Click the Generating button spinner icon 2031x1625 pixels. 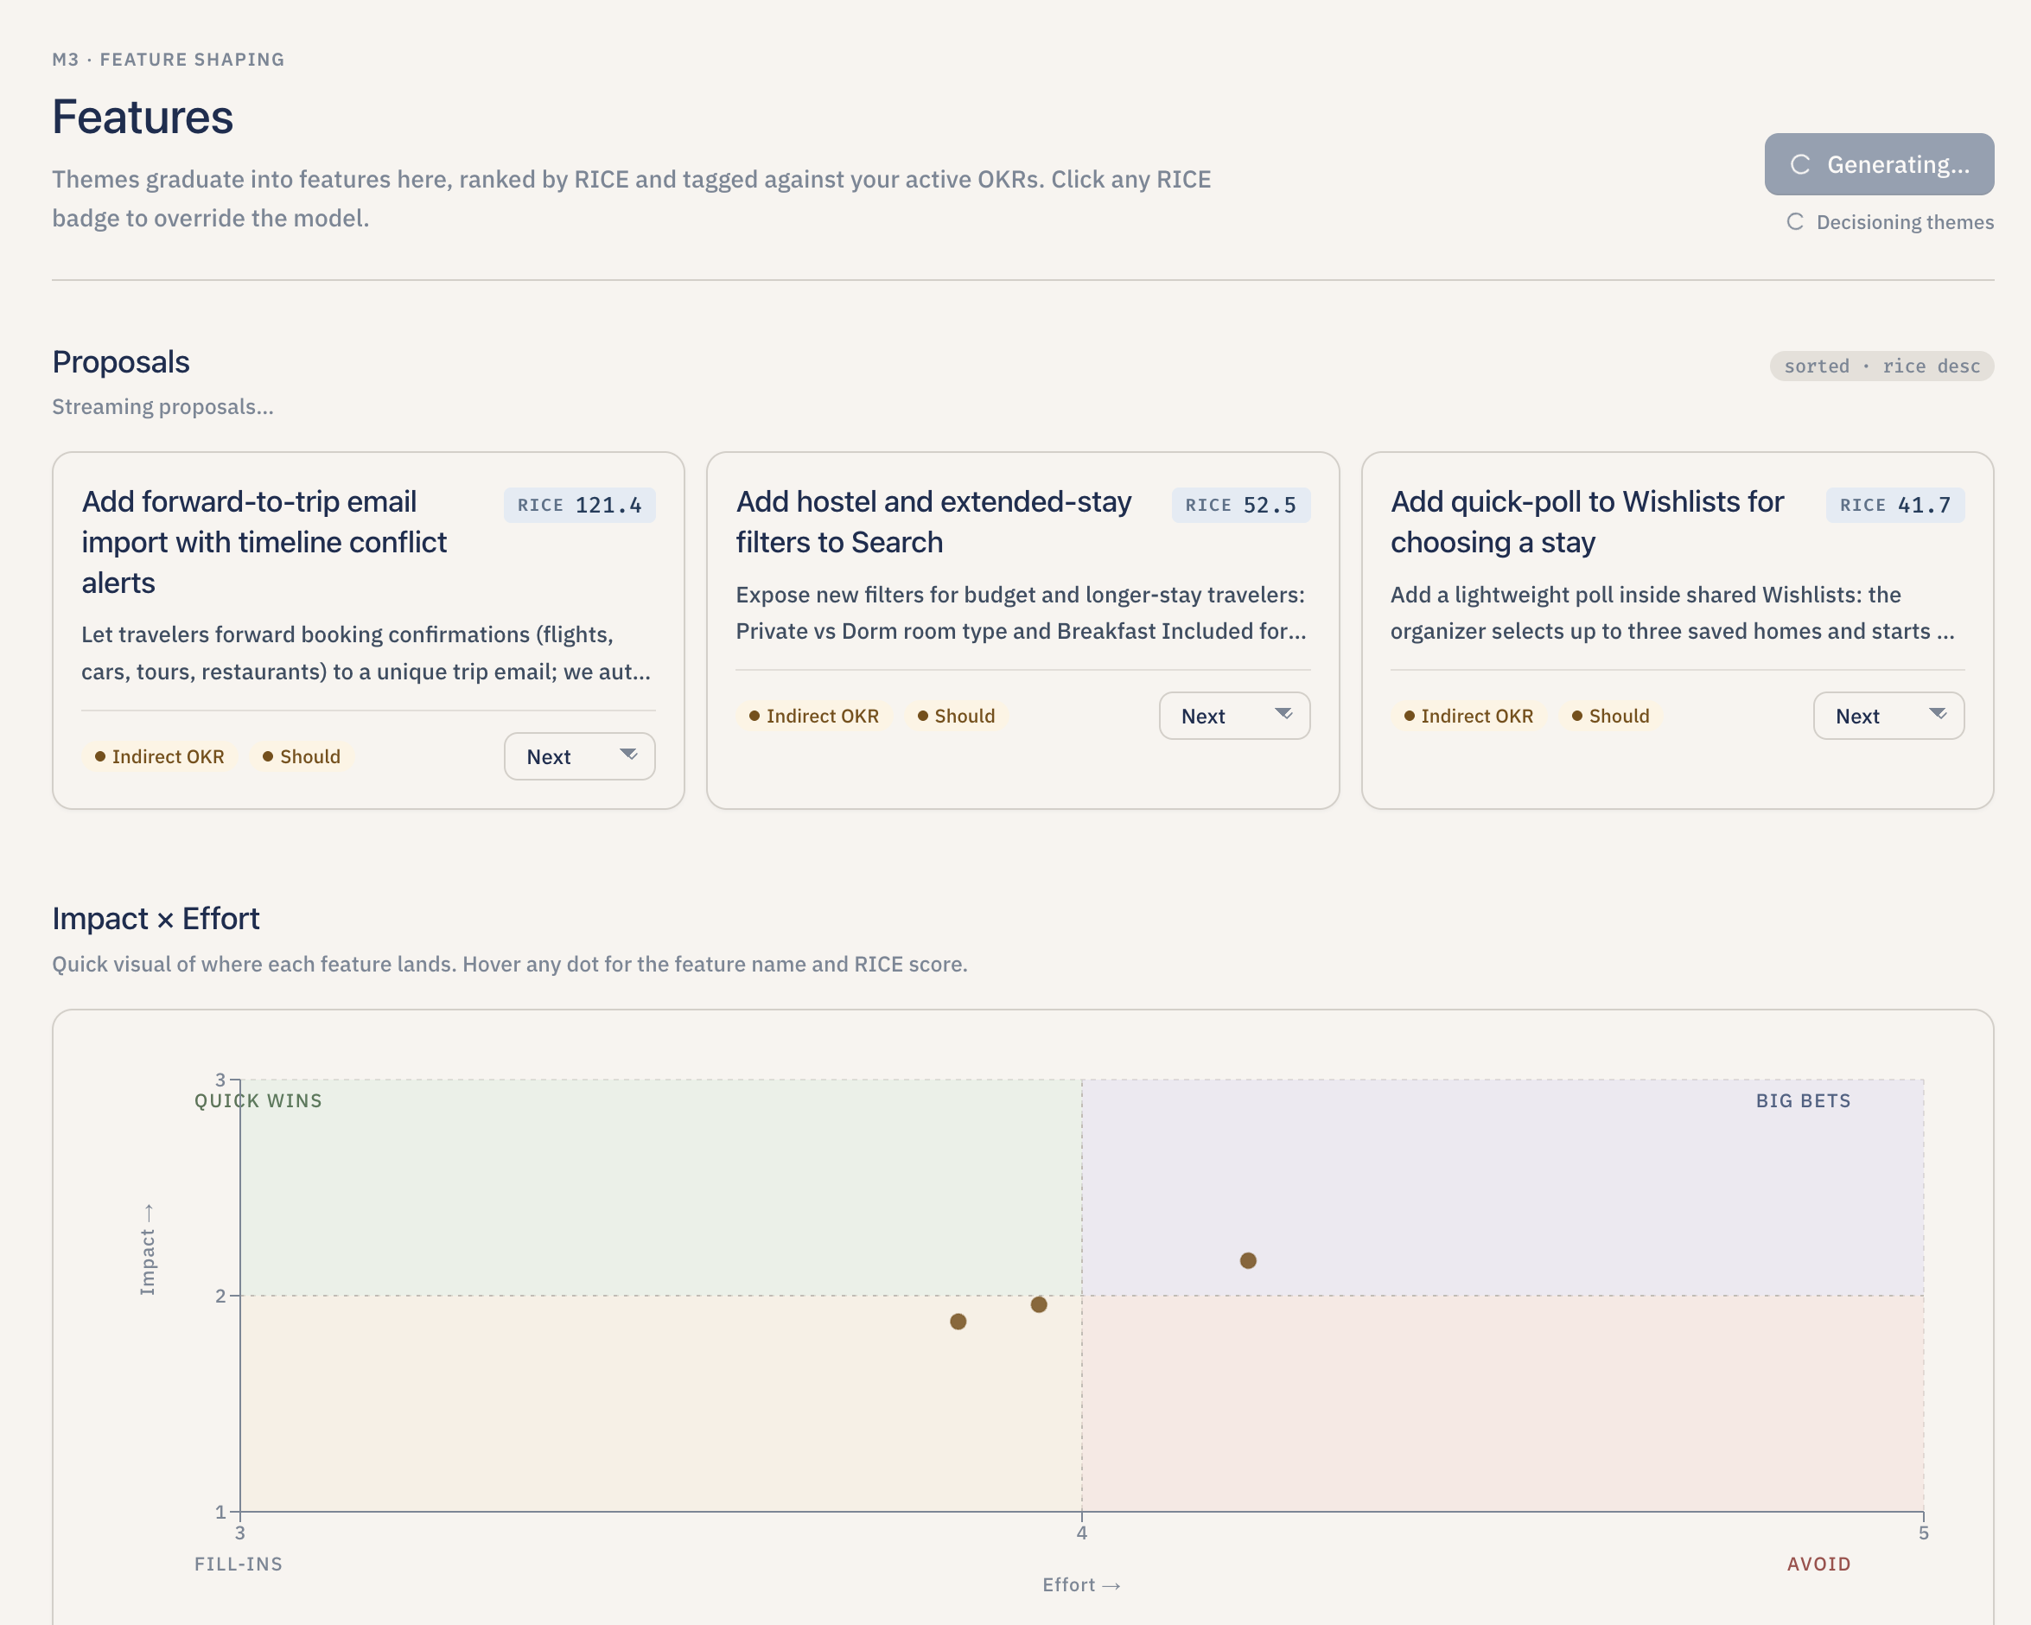pyautogui.click(x=1800, y=165)
